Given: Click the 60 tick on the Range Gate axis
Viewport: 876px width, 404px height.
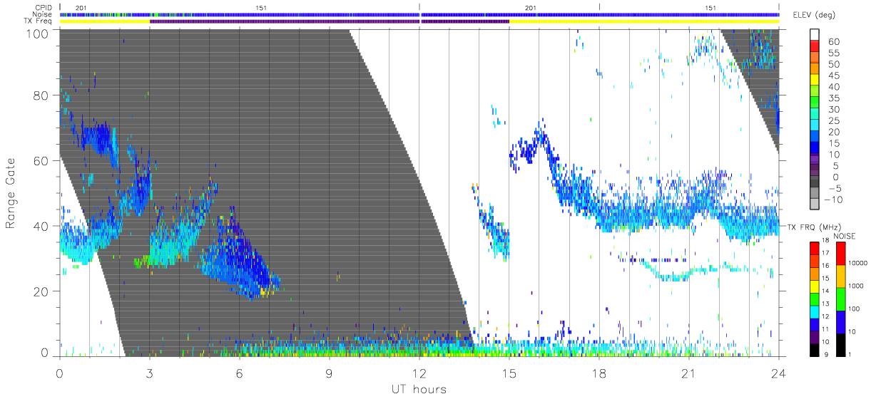Looking at the screenshot, I should [41, 160].
